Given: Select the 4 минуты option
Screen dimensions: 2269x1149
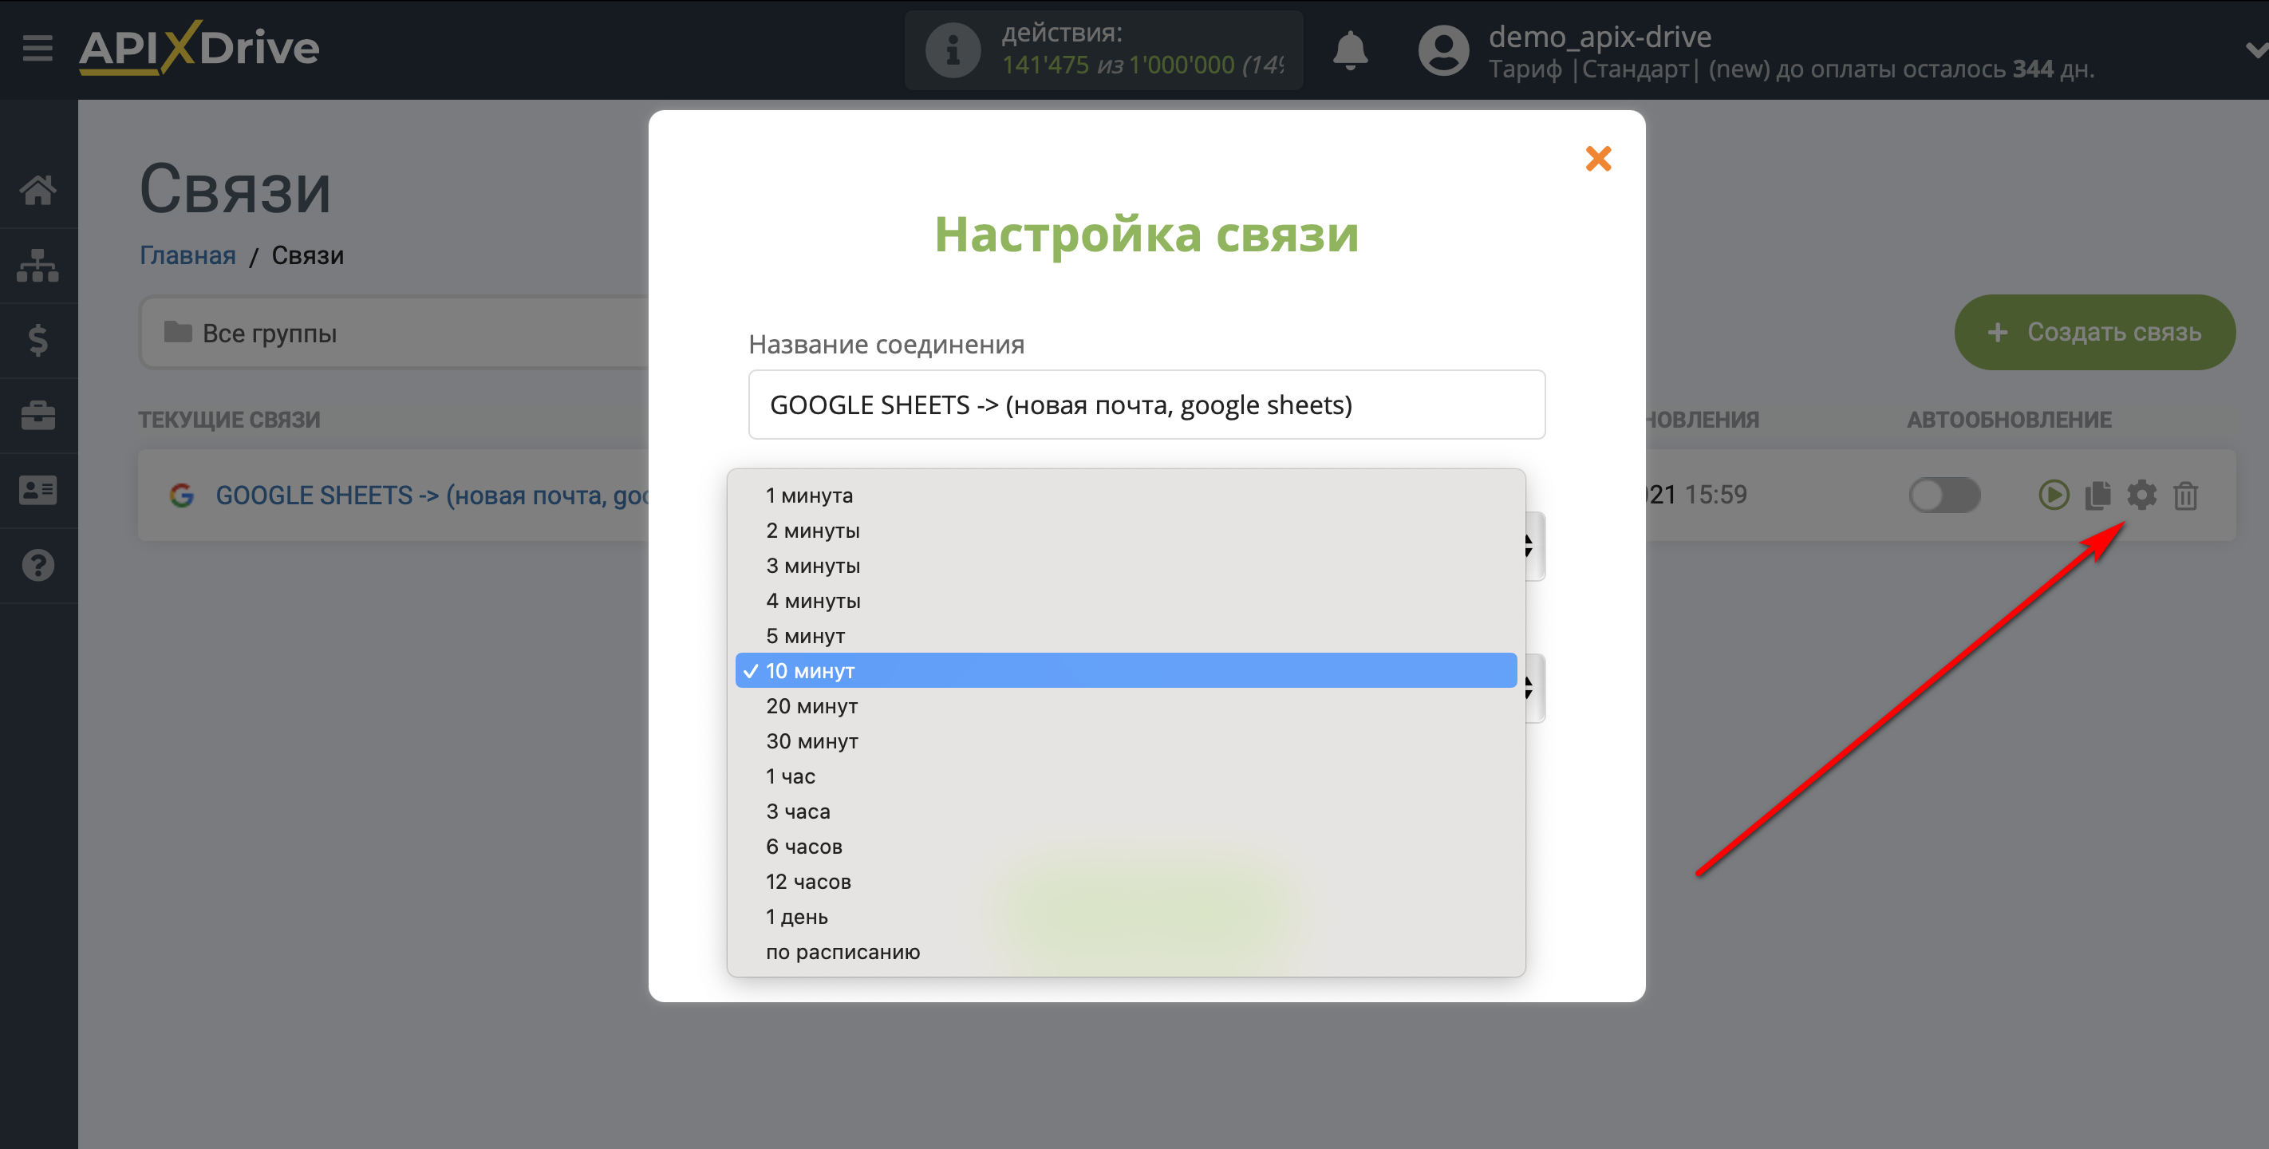Looking at the screenshot, I should pyautogui.click(x=1126, y=601).
